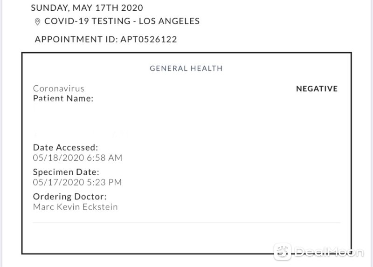
Task: Click the Ordering Doctor label
Action: click(69, 197)
